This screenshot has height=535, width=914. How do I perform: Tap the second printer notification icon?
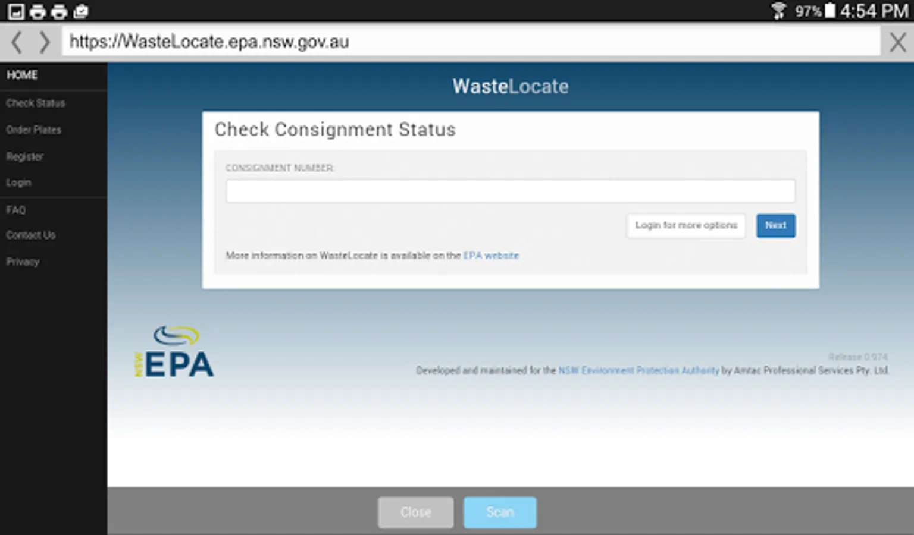[59, 11]
